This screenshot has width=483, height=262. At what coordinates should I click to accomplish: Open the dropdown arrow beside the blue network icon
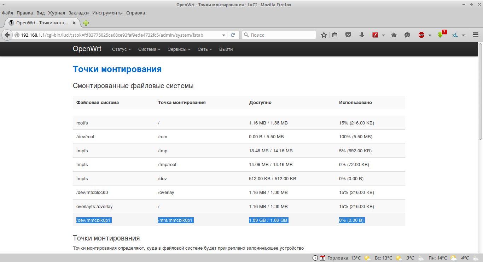coord(463,35)
